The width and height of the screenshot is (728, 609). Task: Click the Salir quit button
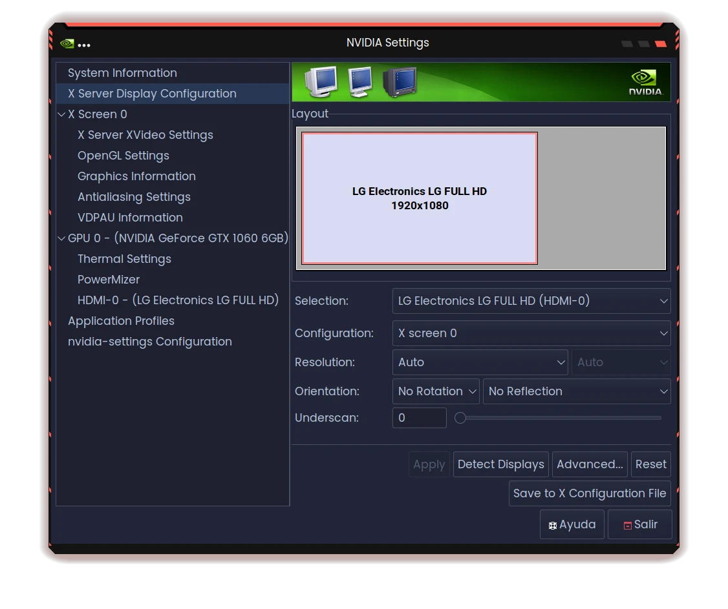pyautogui.click(x=639, y=524)
